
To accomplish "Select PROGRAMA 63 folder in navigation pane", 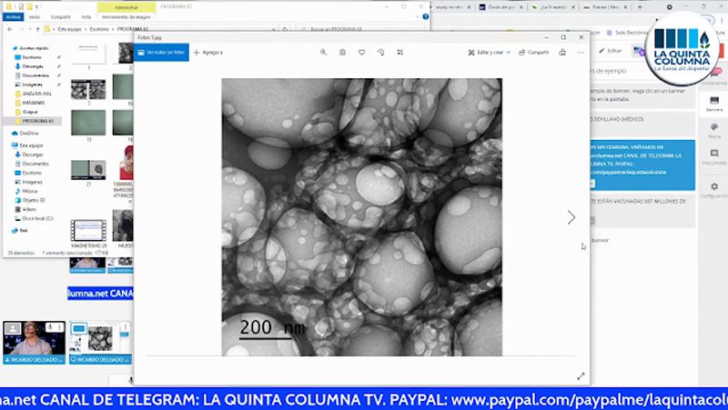I will coord(36,120).
